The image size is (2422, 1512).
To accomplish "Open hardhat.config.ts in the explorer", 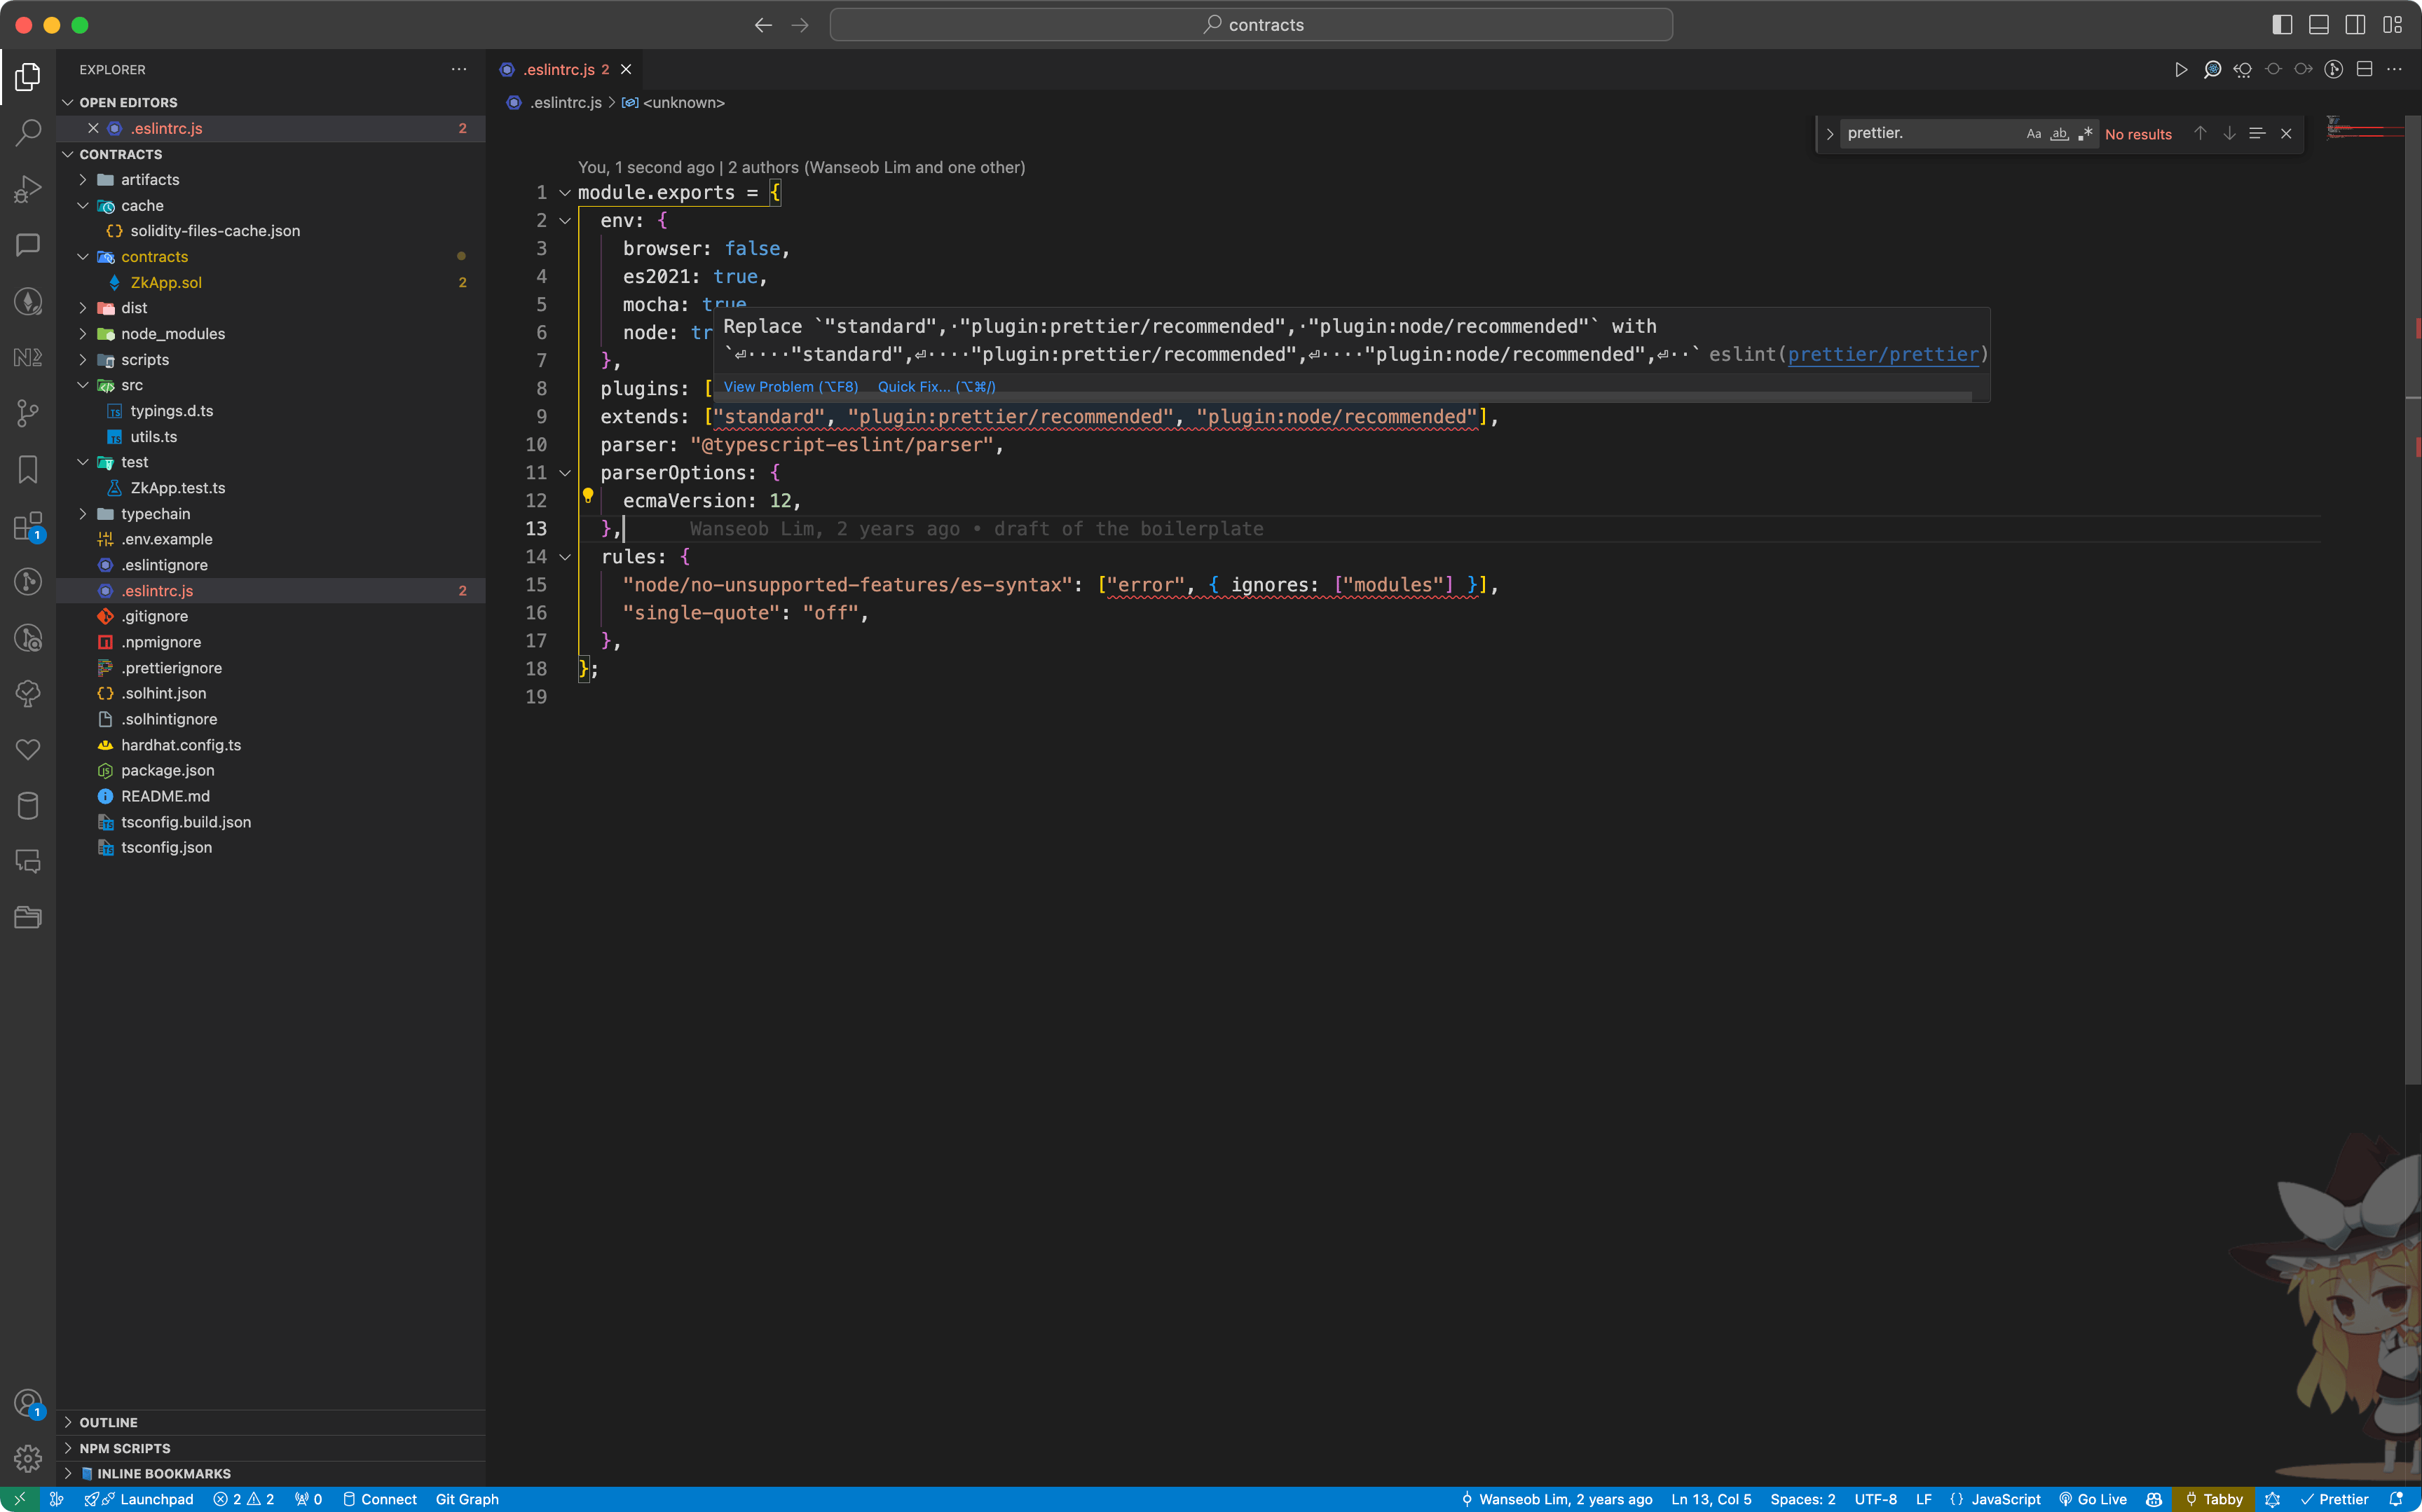I will click(x=181, y=745).
